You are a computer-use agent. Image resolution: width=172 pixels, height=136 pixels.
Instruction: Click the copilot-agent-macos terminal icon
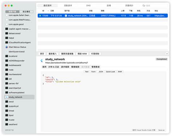(7, 29)
